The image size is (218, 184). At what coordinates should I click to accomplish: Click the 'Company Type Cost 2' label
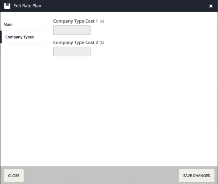click(x=76, y=42)
